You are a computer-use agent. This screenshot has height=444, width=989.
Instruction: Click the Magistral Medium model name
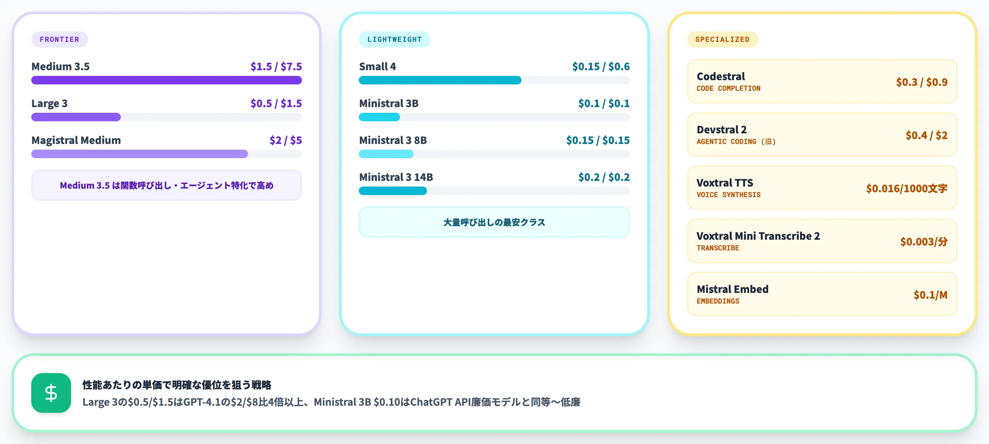click(x=76, y=140)
